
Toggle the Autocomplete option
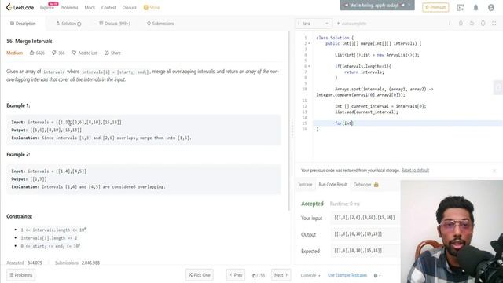pos(351,24)
